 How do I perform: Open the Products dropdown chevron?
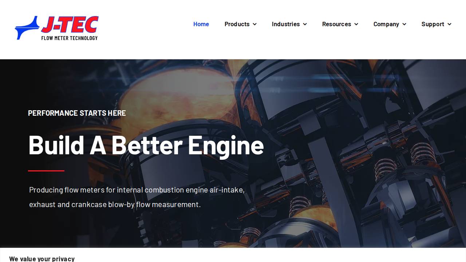pos(255,24)
